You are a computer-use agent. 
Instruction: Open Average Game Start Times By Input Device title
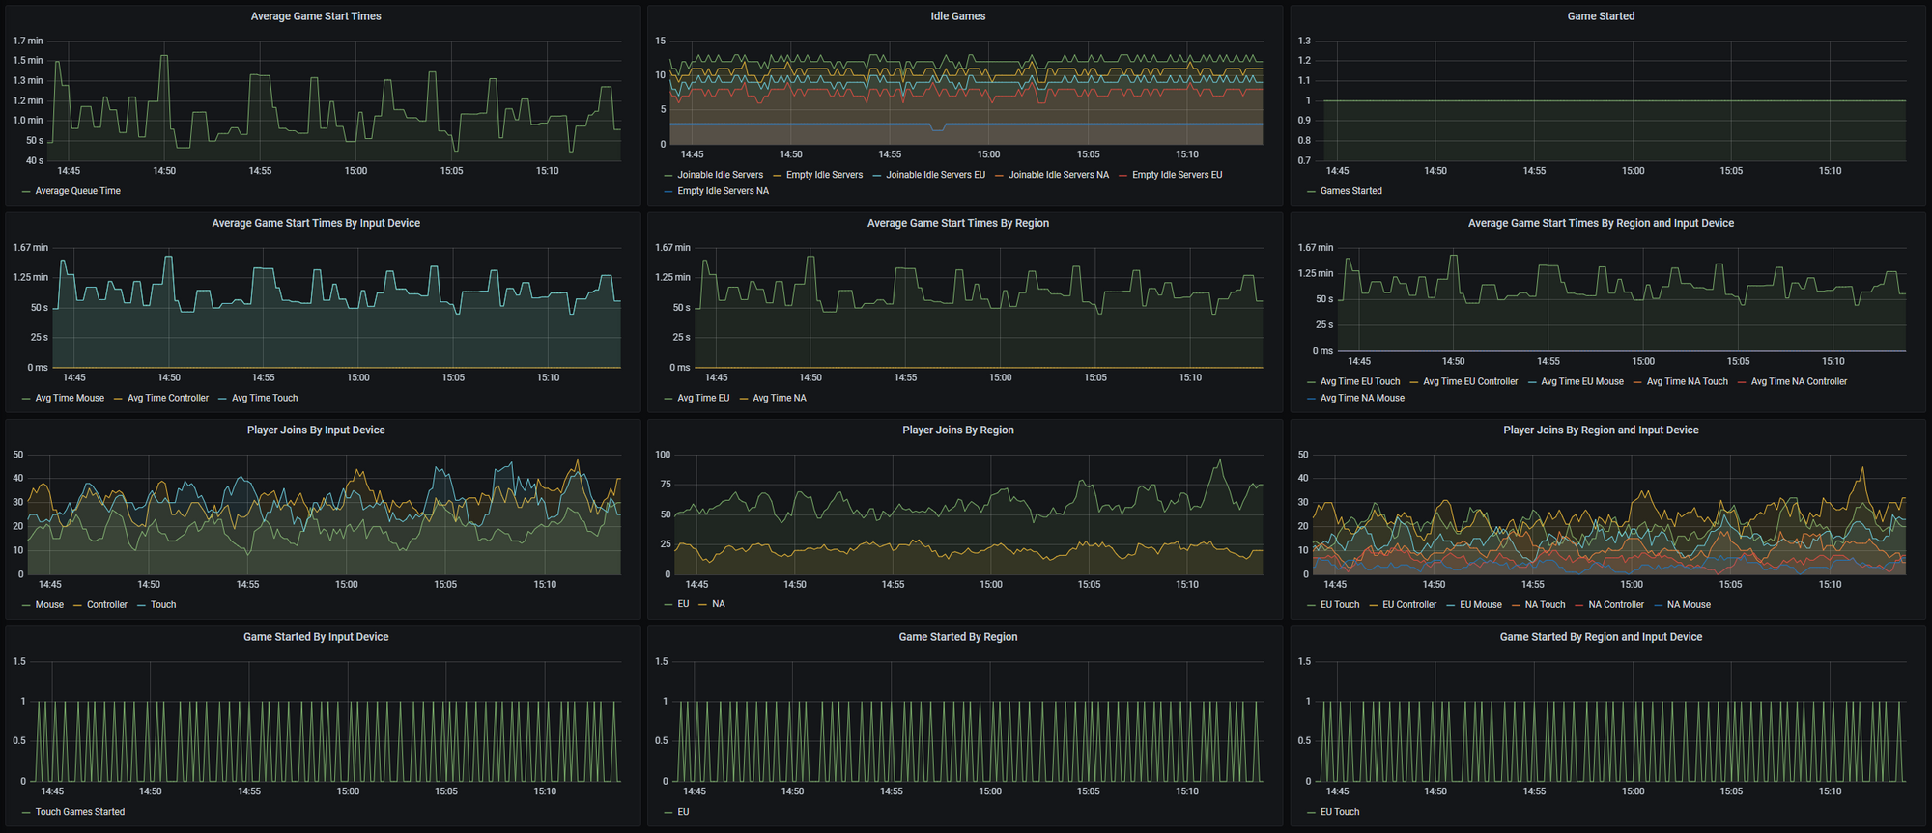pyautogui.click(x=316, y=223)
